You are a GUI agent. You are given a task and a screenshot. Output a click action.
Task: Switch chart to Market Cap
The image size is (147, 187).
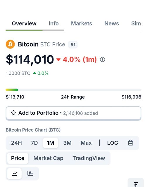tap(48, 158)
